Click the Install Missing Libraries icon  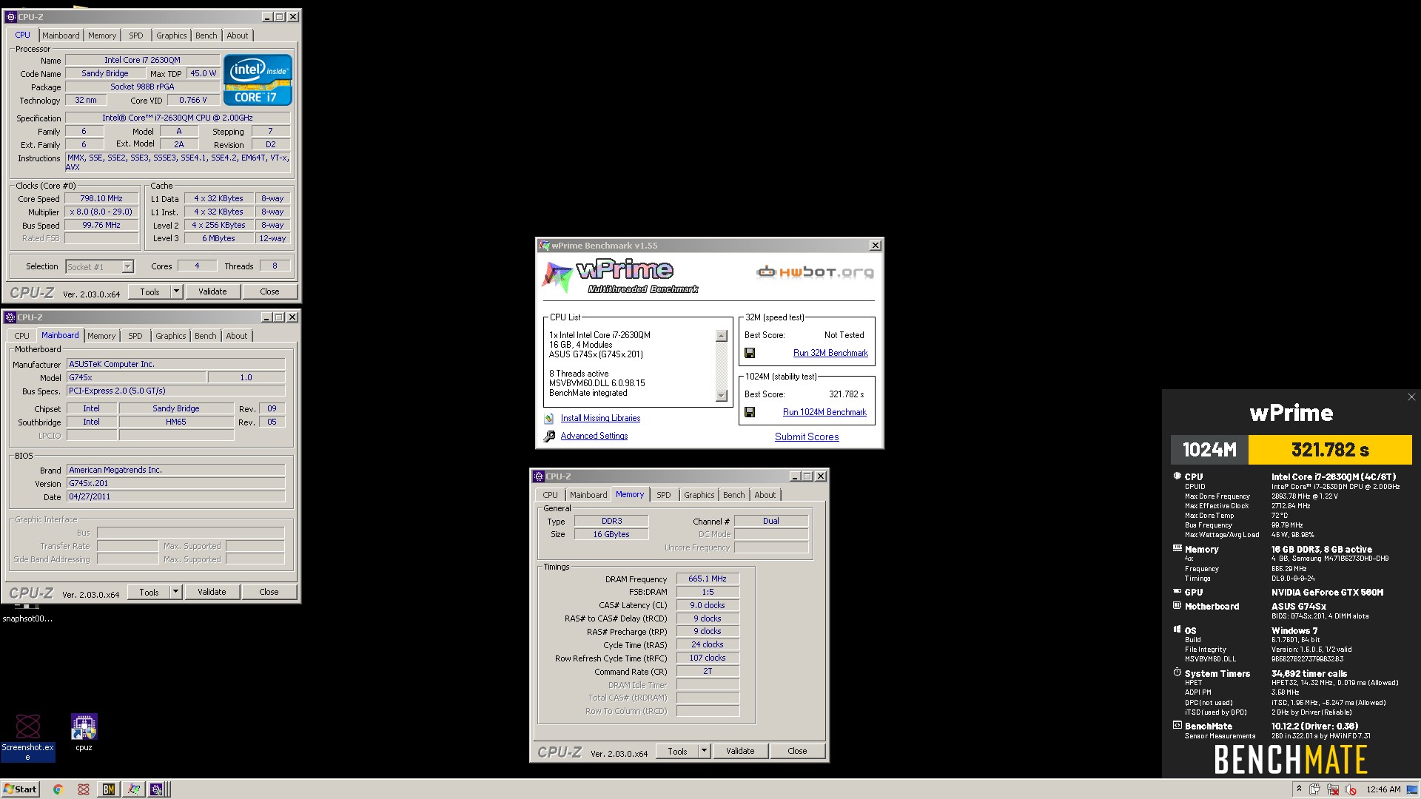(549, 419)
